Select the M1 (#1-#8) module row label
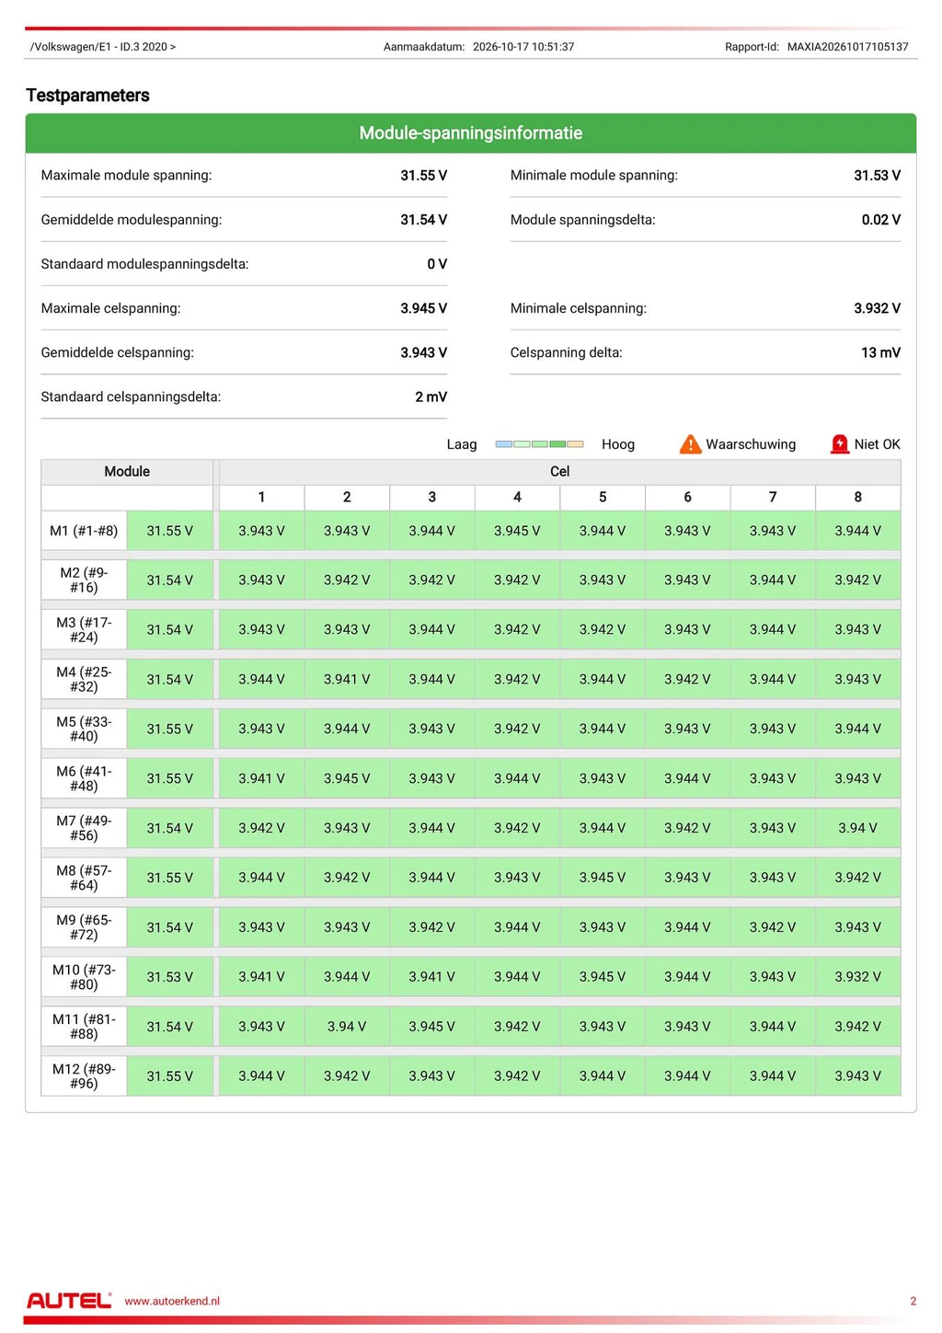942x1333 pixels. [84, 531]
